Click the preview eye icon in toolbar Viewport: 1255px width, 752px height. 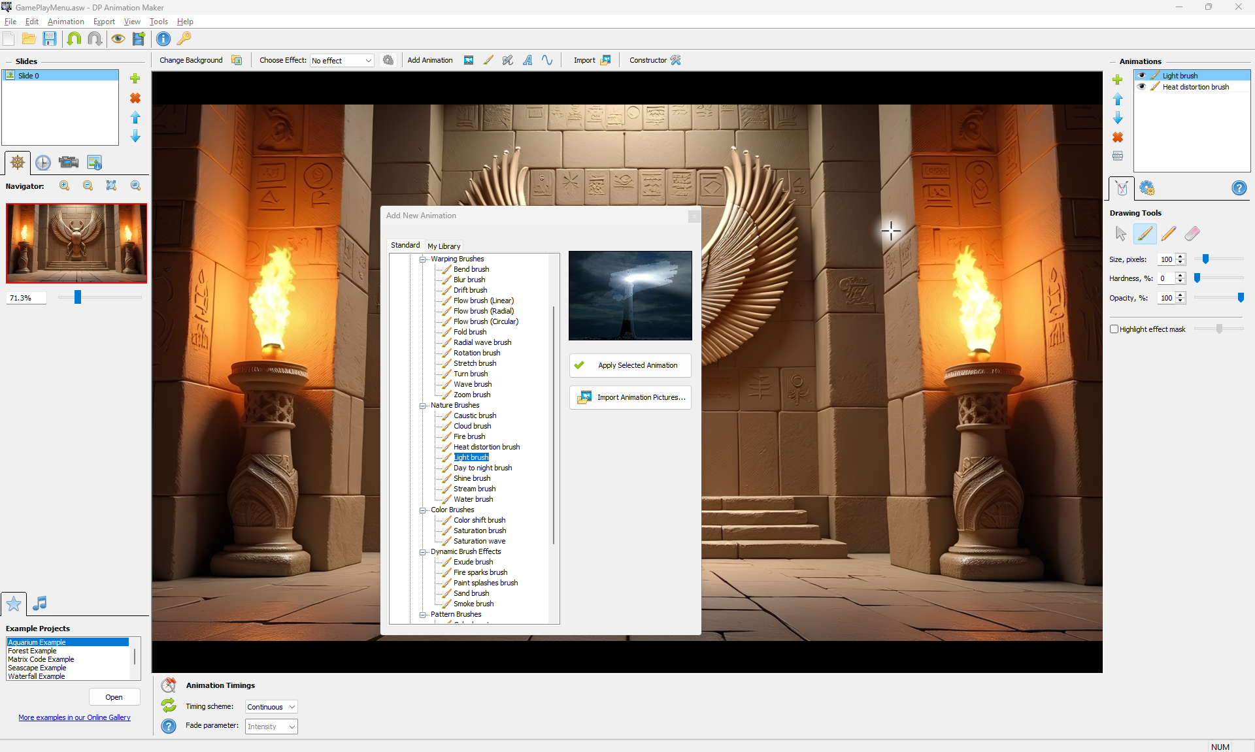click(x=118, y=39)
